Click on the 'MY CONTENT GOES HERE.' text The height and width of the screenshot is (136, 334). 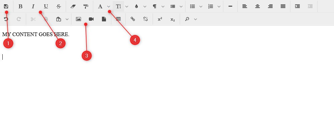(36, 34)
